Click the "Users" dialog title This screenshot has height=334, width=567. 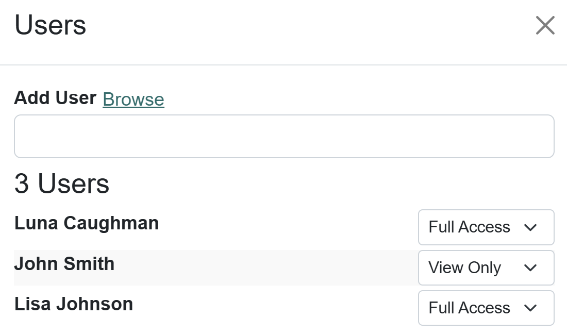coord(51,25)
